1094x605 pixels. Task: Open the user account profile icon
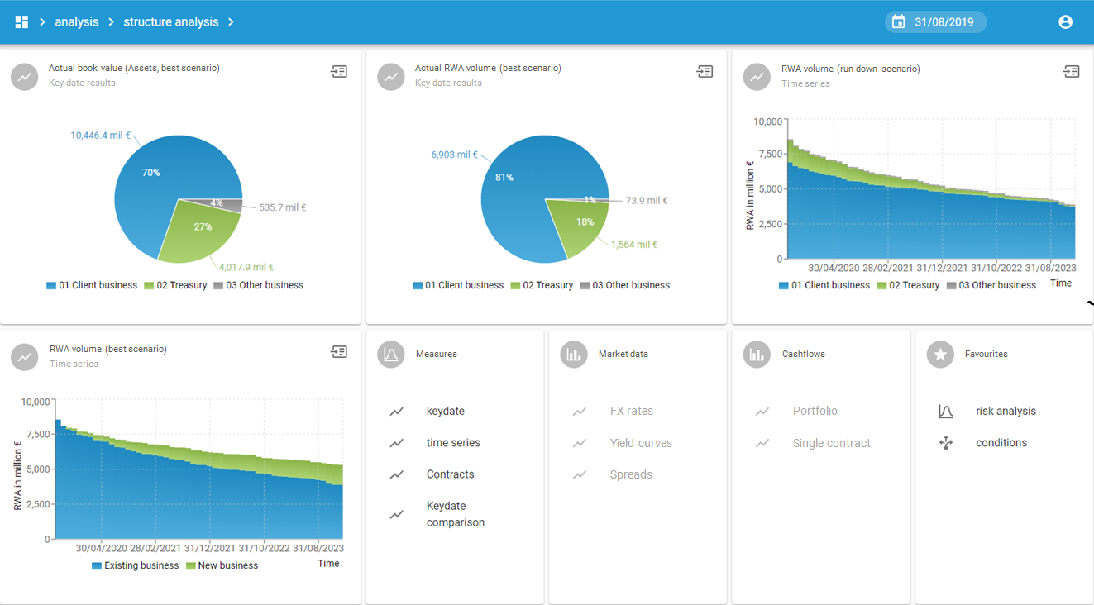coord(1065,22)
